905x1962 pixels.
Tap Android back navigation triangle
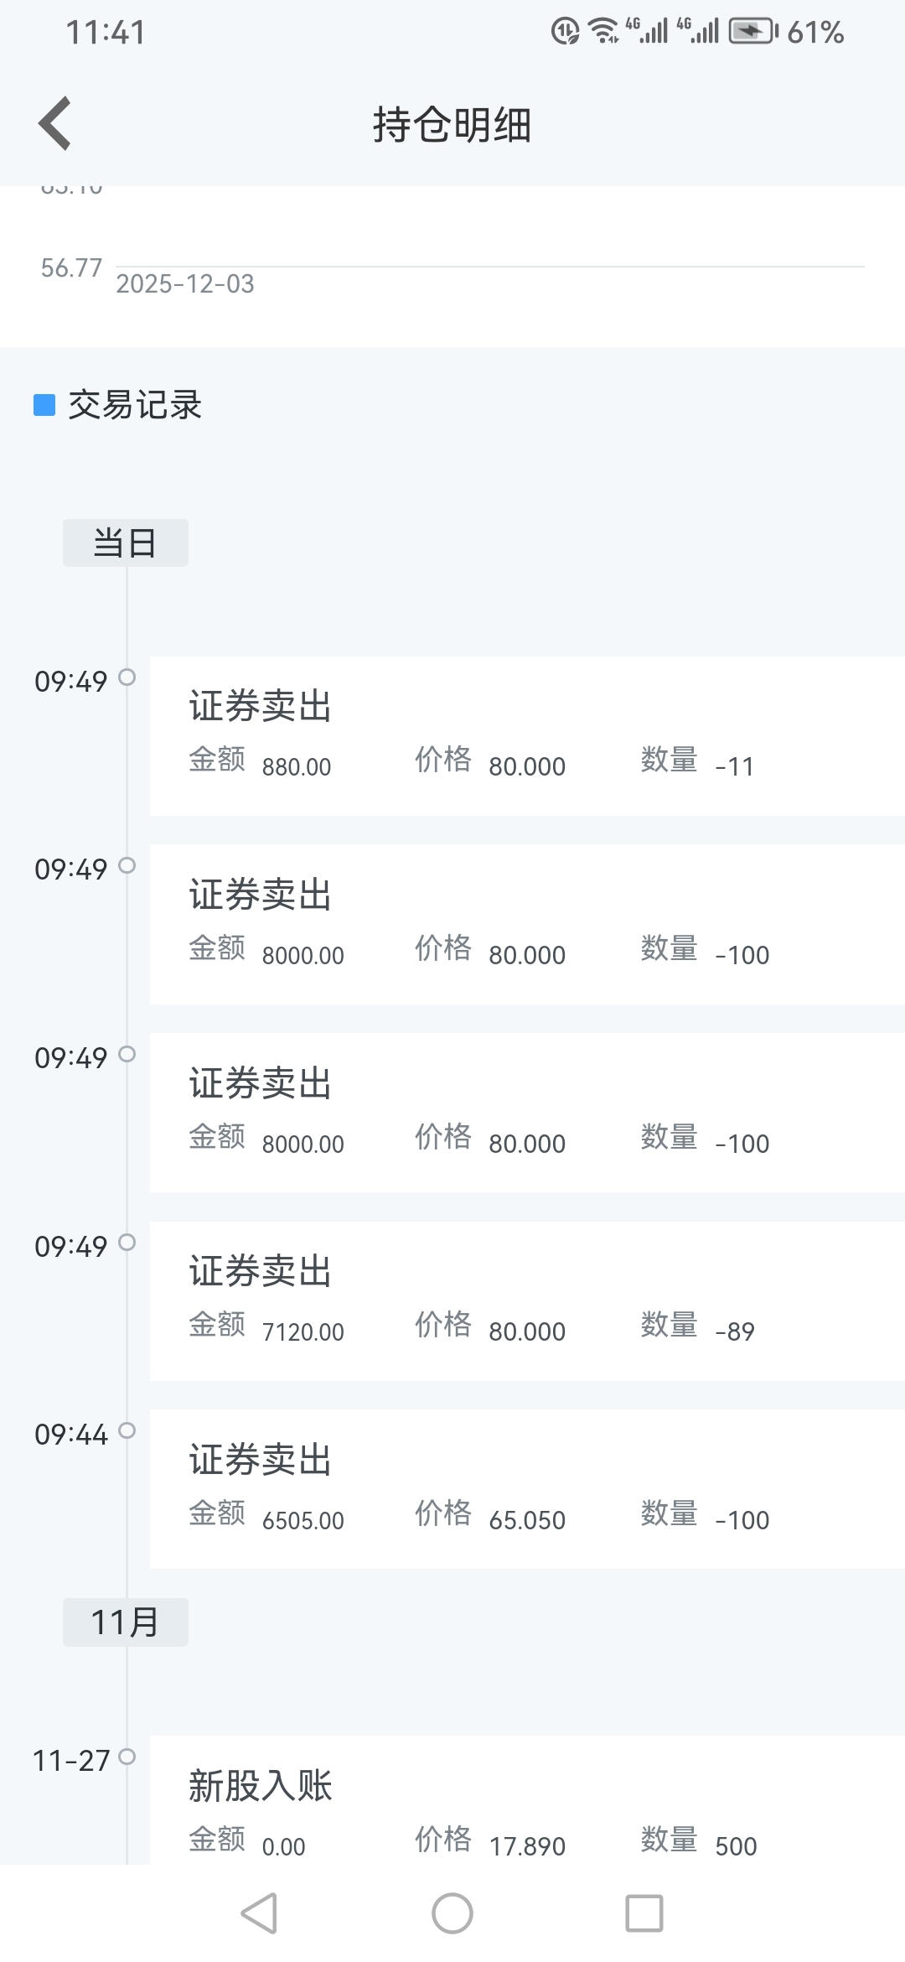pos(259,1913)
